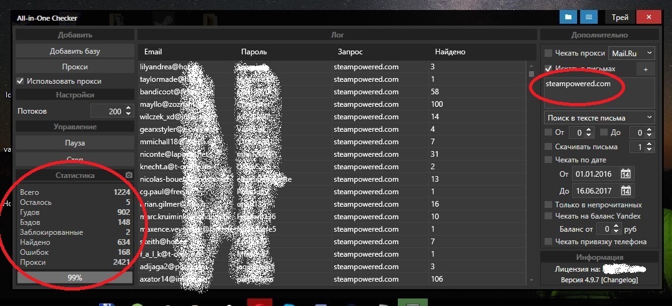Enable Чекать прокси checkbox
672x306 pixels.
click(548, 53)
